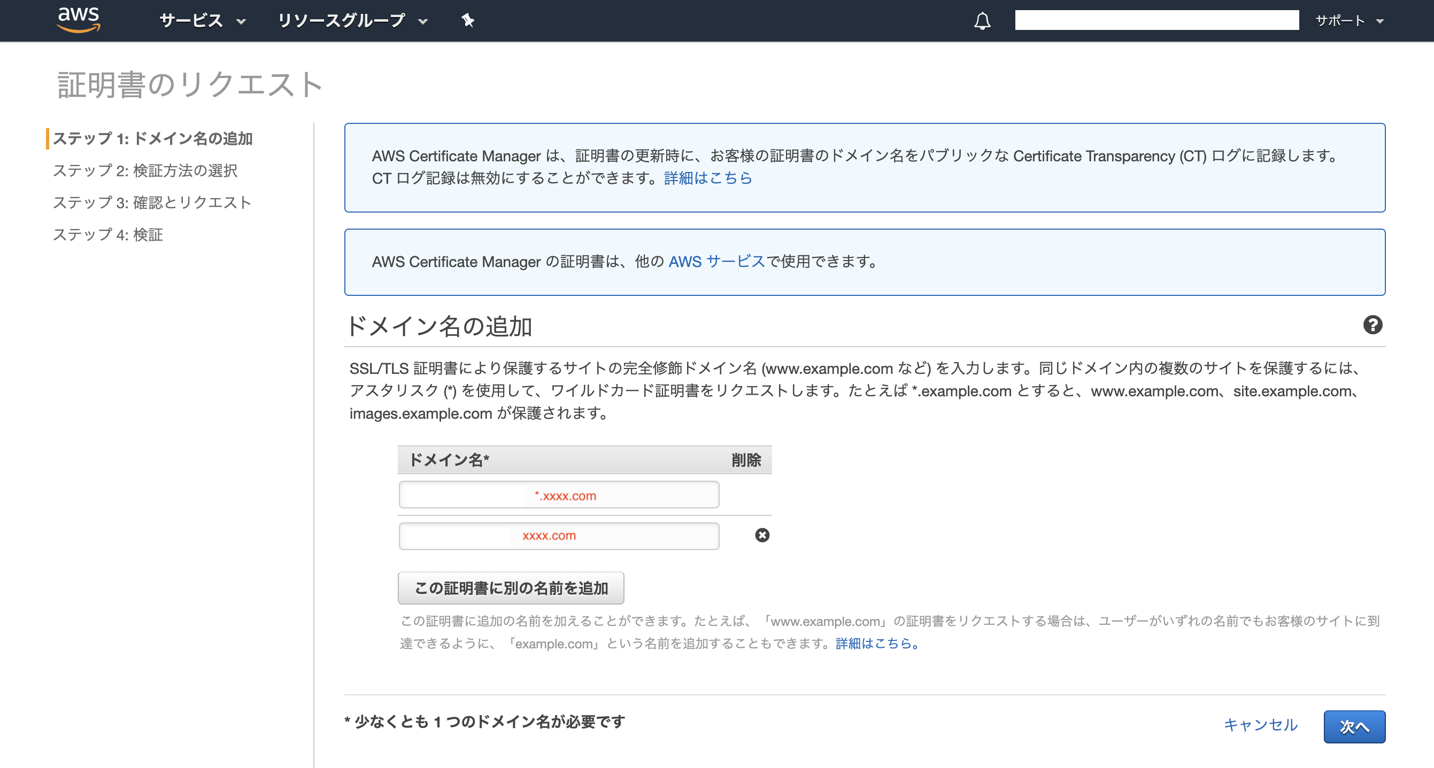
Task: Open the notifications bell
Action: click(x=982, y=21)
